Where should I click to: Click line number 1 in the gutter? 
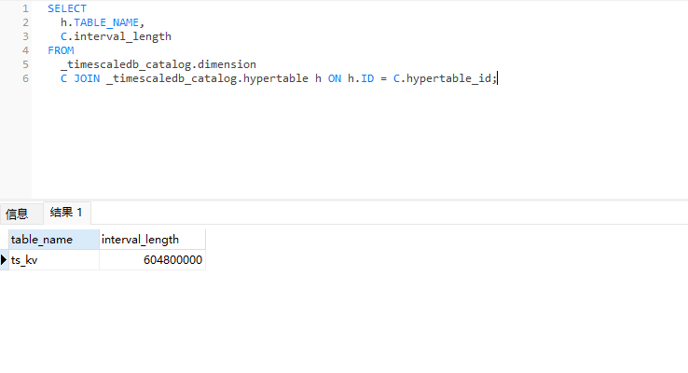click(25, 8)
